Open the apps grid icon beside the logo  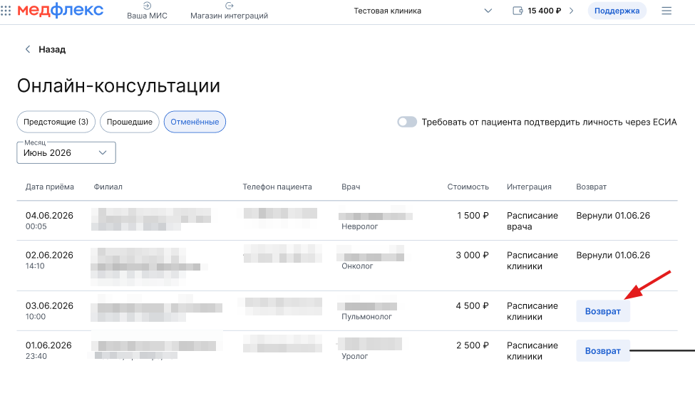[6, 11]
